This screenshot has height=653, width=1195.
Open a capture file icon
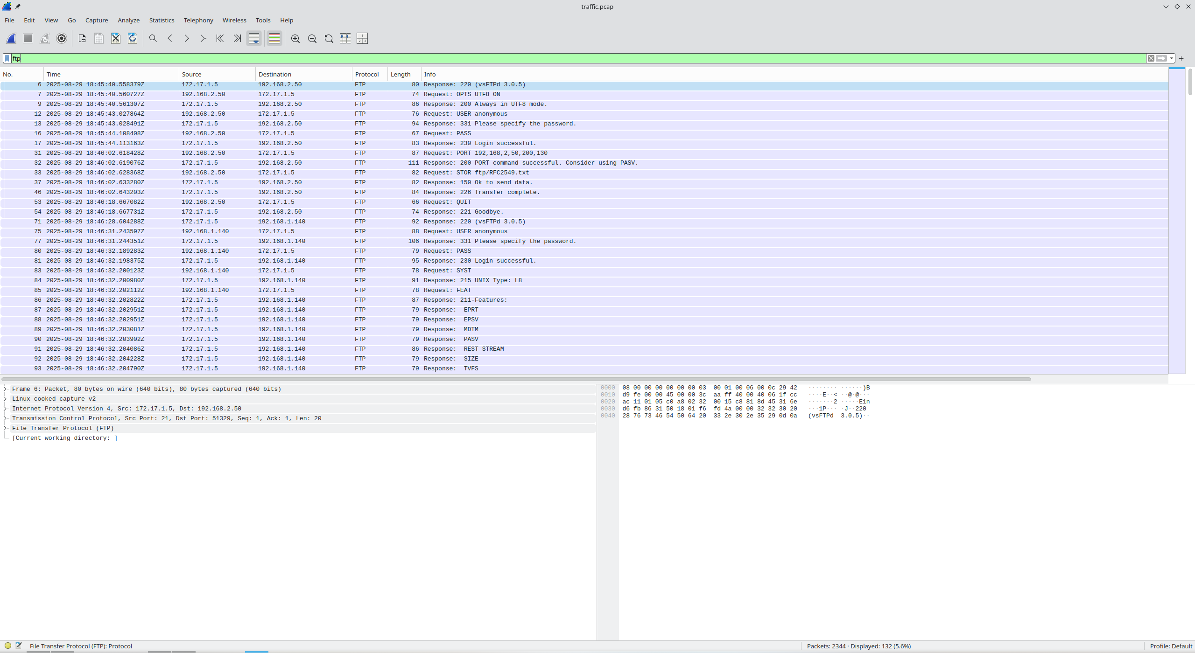point(82,39)
